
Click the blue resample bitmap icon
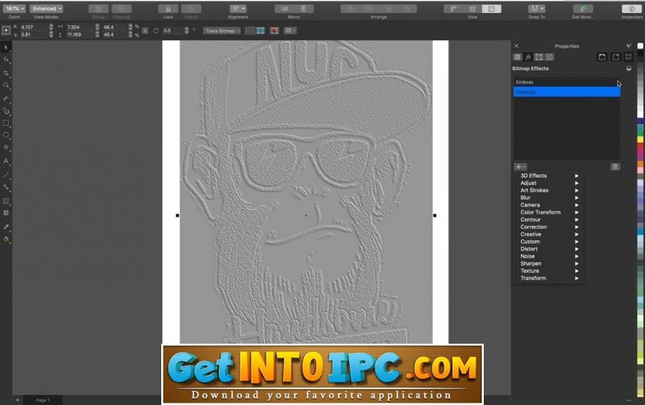[x=260, y=31]
